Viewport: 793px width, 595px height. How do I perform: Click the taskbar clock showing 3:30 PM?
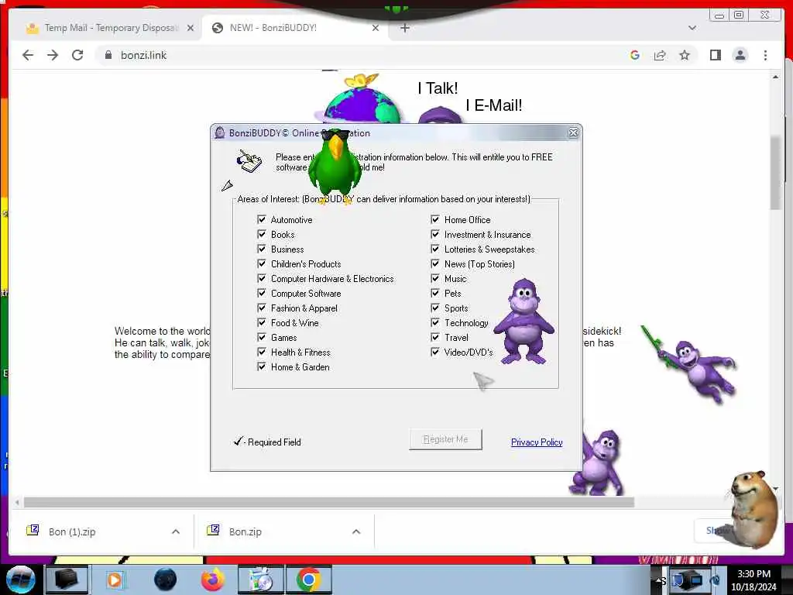(754, 574)
